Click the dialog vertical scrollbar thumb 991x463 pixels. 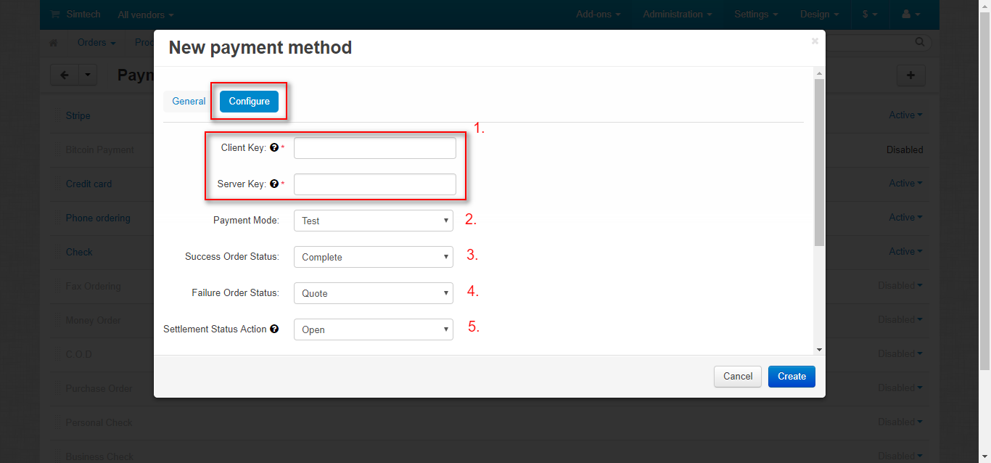tap(820, 163)
